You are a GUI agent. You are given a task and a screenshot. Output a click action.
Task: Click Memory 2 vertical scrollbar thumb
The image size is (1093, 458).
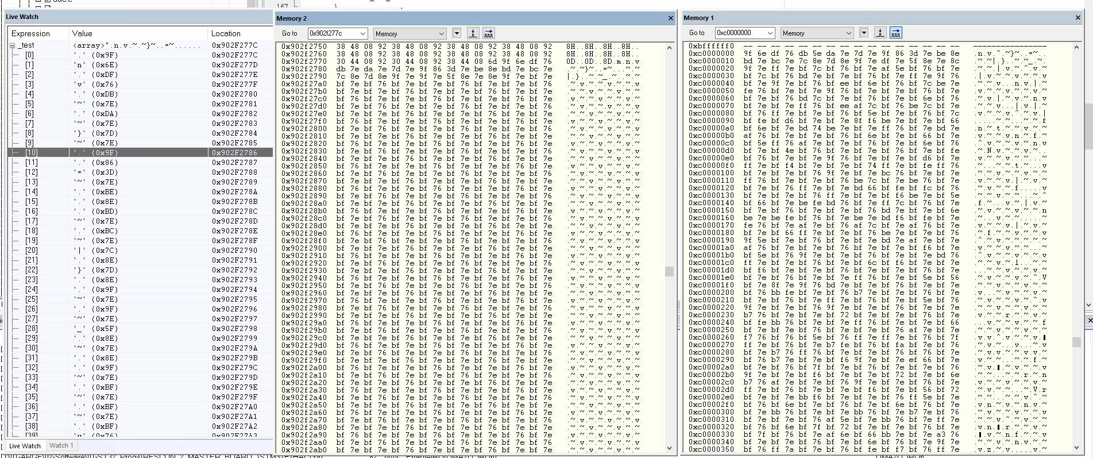(669, 271)
